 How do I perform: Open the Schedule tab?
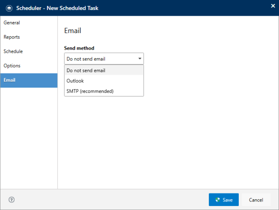point(29,51)
